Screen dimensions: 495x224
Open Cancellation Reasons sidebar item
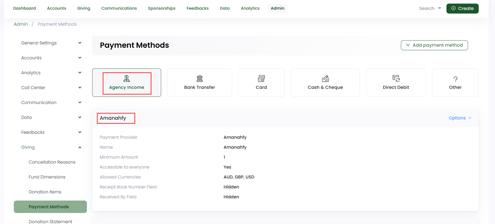point(52,162)
